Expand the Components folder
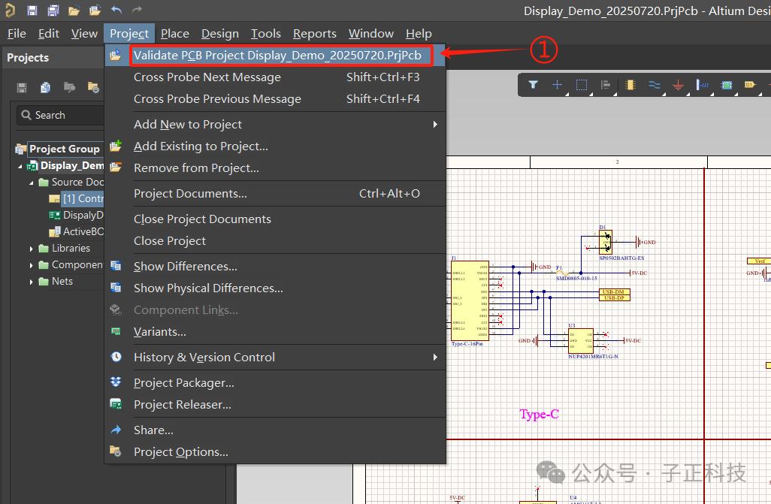 pos(32,266)
